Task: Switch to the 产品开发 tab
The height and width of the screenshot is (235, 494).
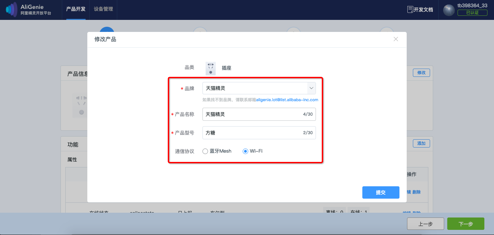Action: (76, 9)
